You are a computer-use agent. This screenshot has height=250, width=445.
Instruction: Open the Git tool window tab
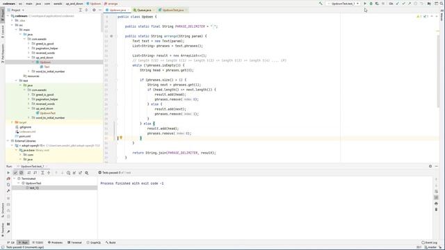tap(11, 242)
